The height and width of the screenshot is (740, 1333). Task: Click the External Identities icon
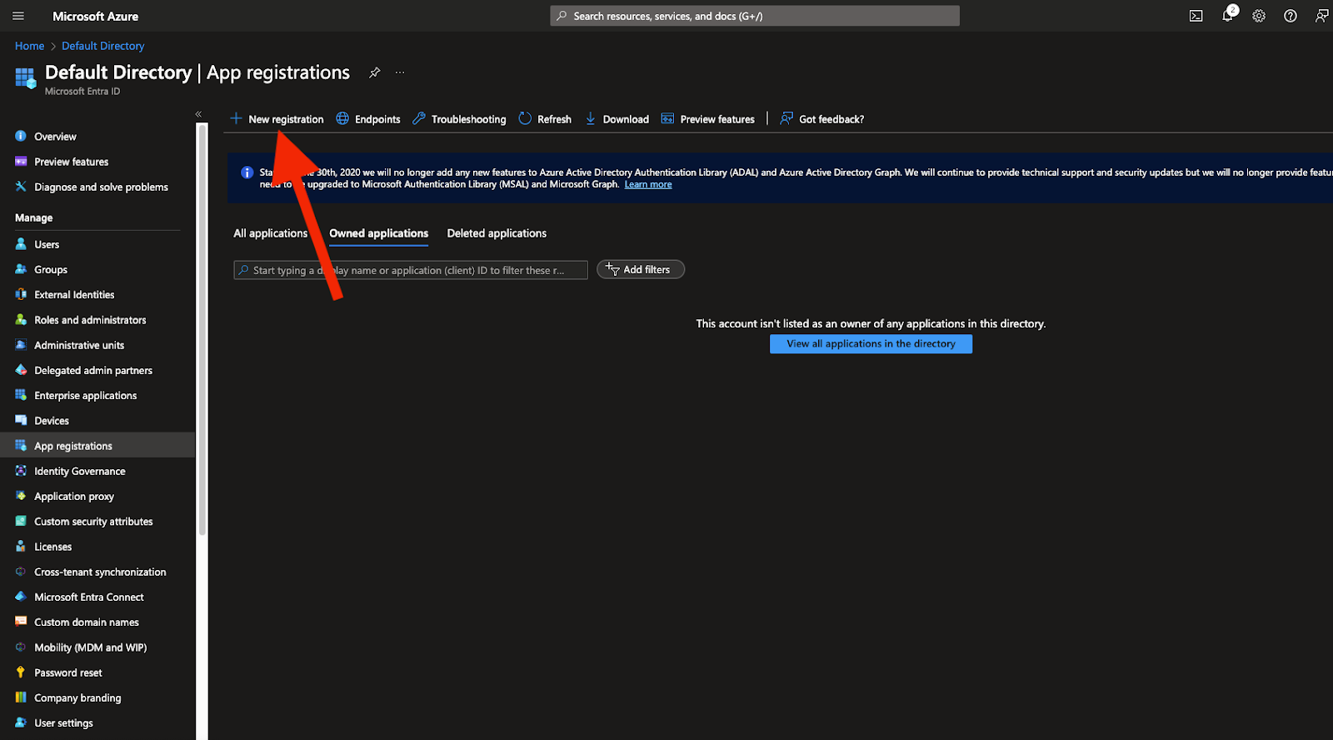pos(21,294)
